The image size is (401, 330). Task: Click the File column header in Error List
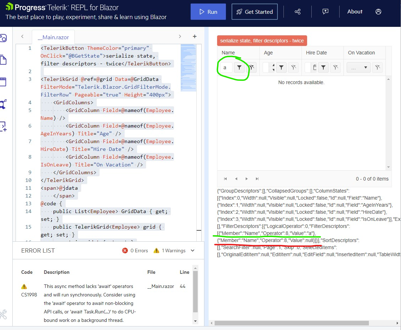tap(151, 272)
